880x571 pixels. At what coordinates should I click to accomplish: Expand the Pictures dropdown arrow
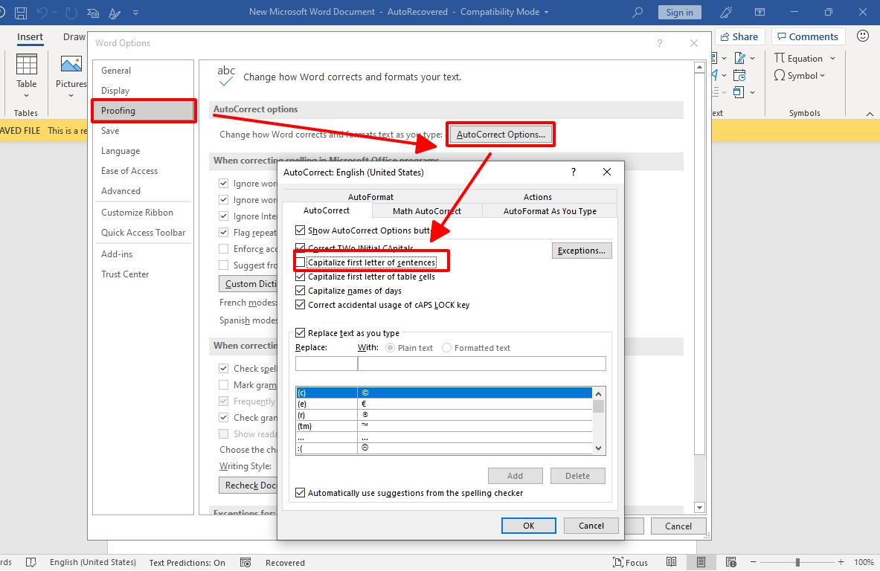71,96
